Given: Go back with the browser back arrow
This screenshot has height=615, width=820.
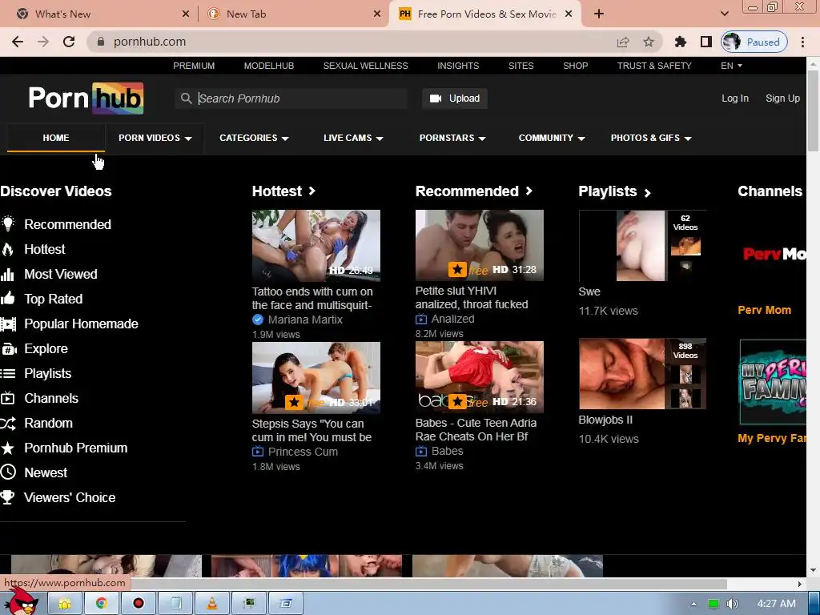Looking at the screenshot, I should coord(18,42).
